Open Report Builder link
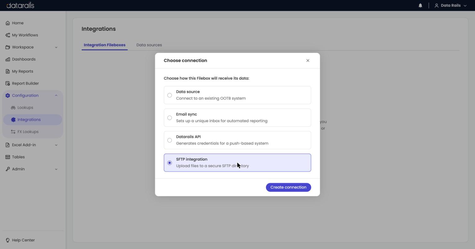Image resolution: width=475 pixels, height=249 pixels. [25, 83]
